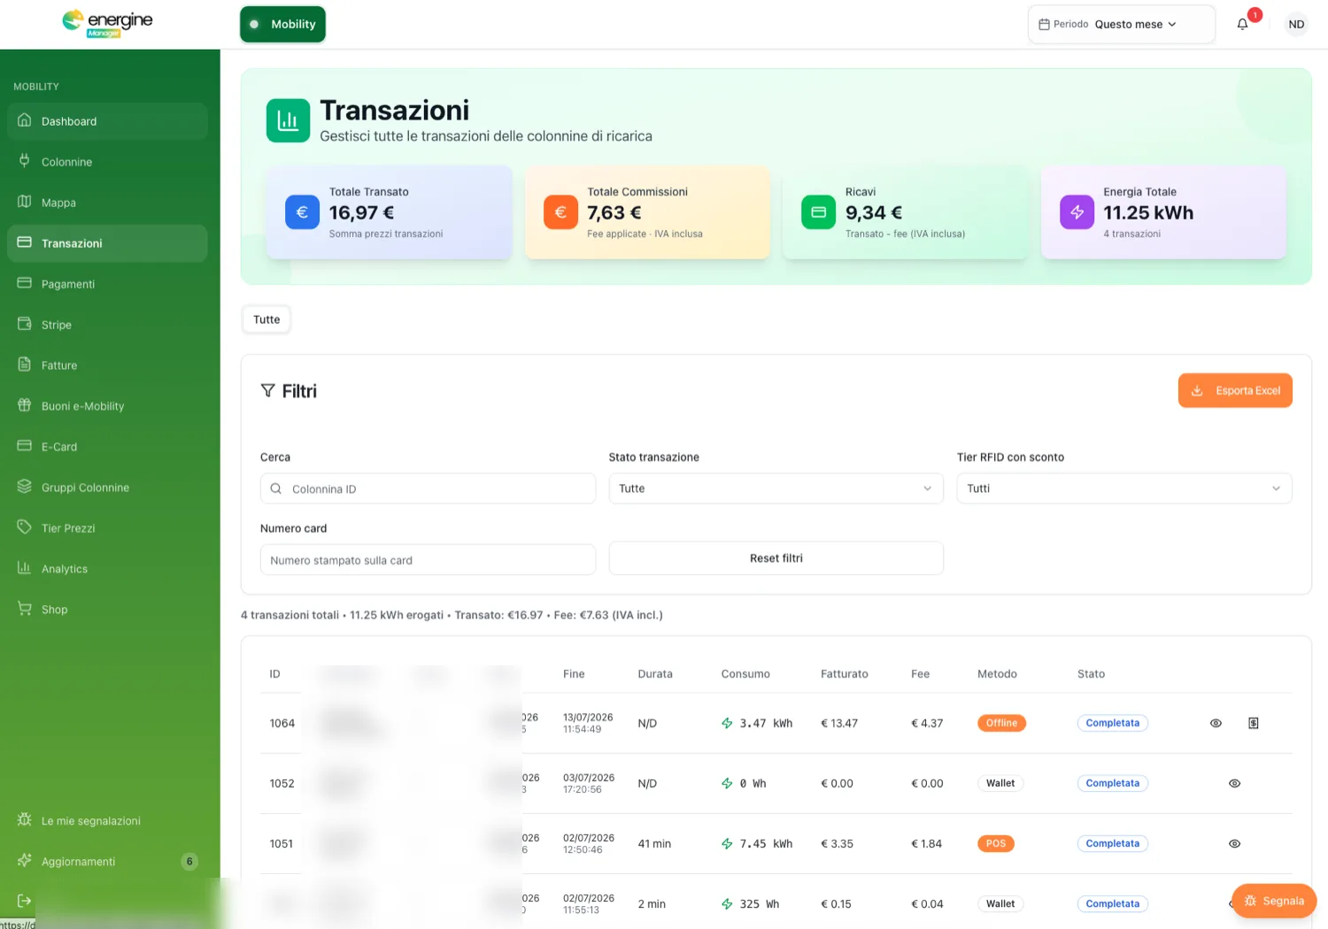The height and width of the screenshot is (929, 1328).
Task: Click the Reset filtri button
Action: click(x=776, y=558)
